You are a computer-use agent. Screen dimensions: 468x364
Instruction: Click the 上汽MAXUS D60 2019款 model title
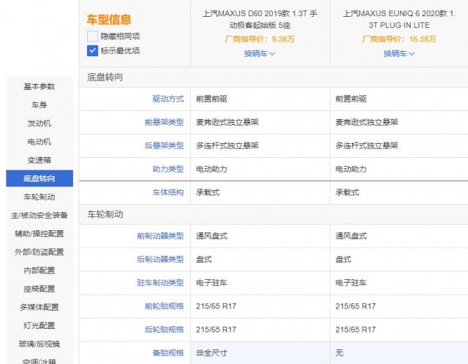[260, 20]
